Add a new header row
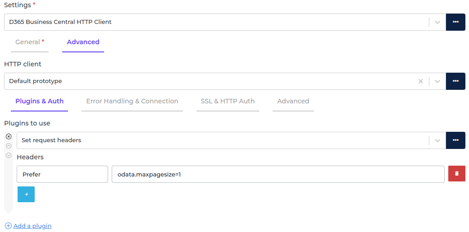 (26, 194)
